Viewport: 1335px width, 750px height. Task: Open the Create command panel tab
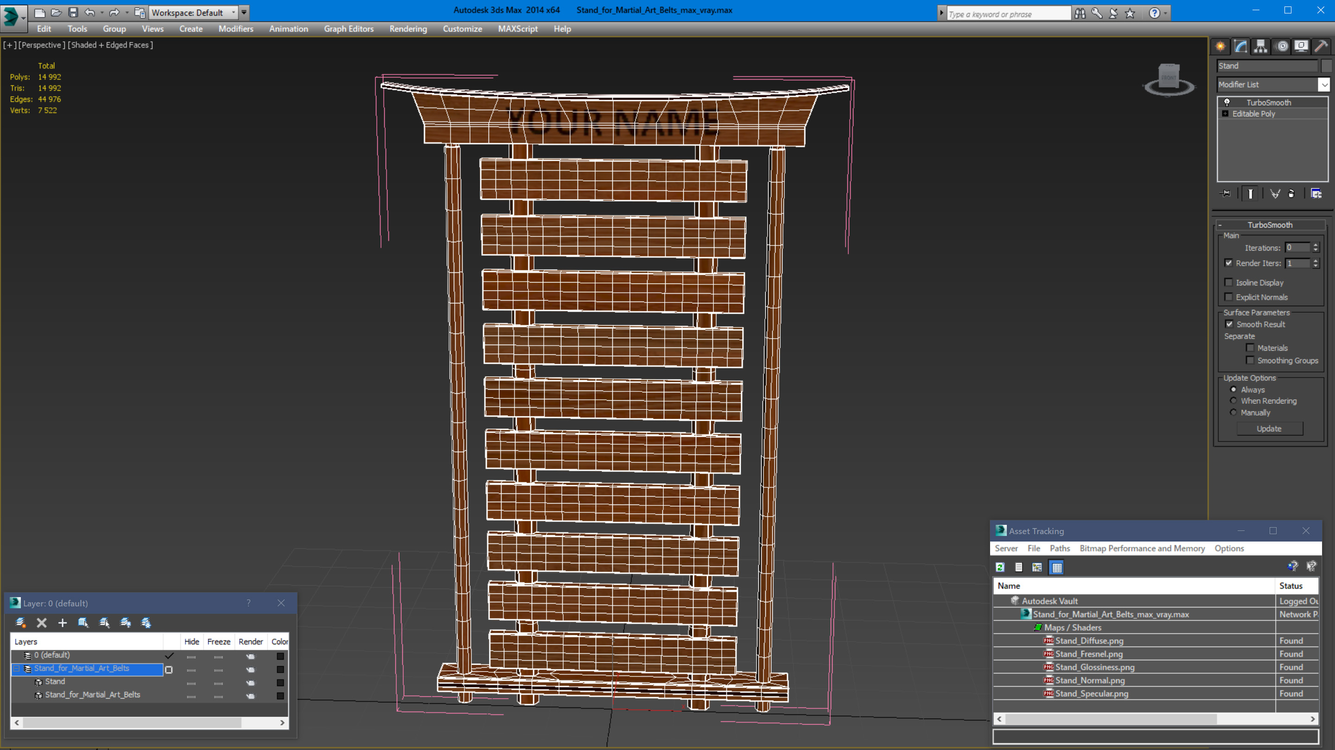[1221, 47]
